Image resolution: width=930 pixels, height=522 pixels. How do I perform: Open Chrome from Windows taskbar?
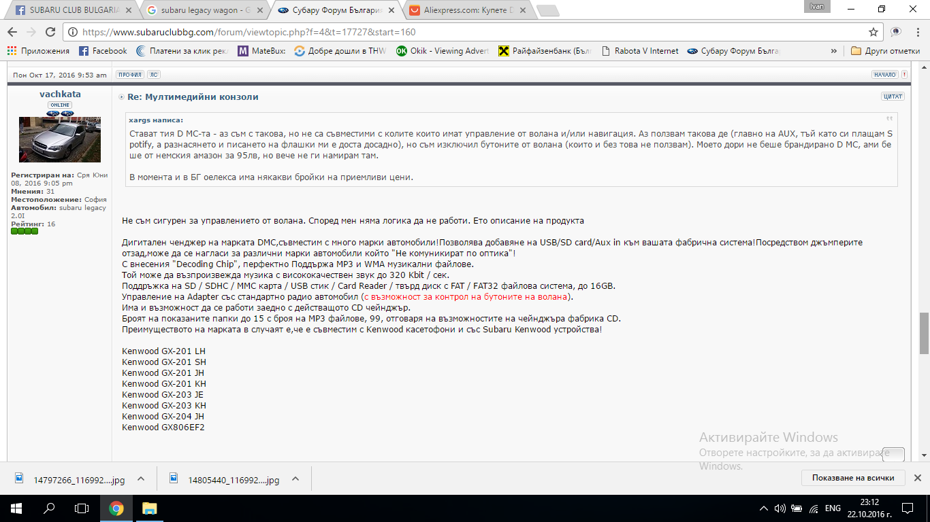point(116,508)
